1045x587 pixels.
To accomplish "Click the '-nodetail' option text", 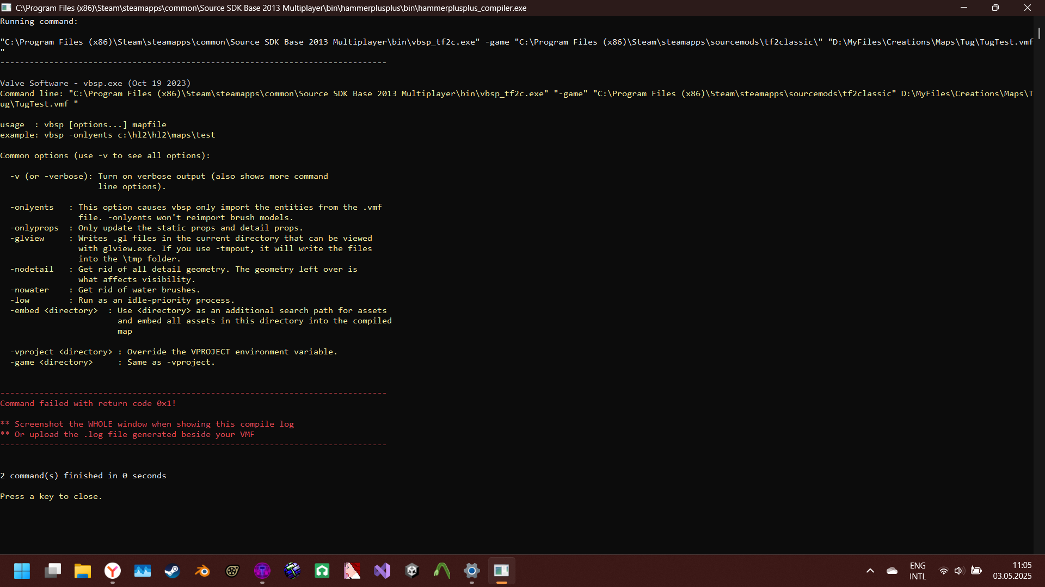I will [32, 269].
